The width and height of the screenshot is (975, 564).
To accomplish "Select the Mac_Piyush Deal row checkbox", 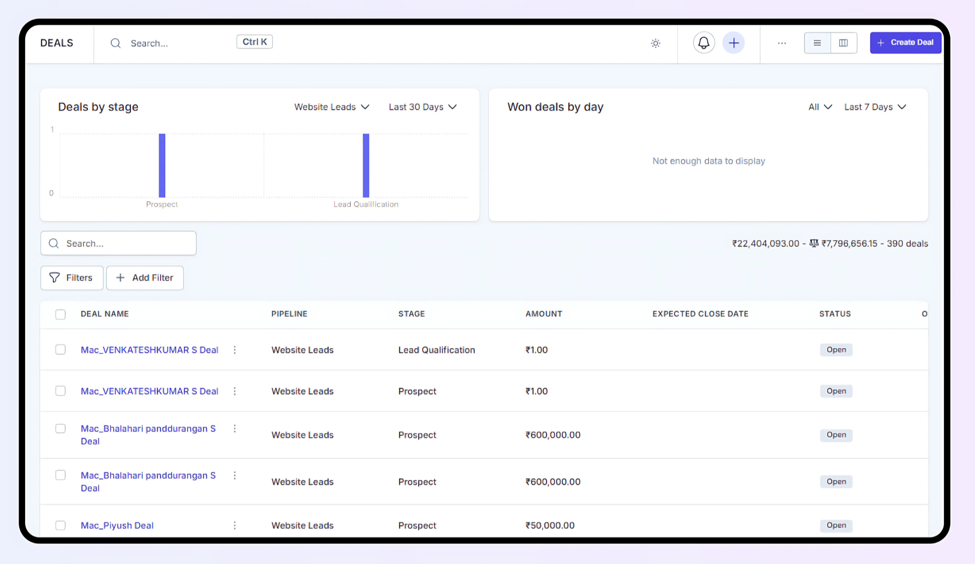I will 60,525.
